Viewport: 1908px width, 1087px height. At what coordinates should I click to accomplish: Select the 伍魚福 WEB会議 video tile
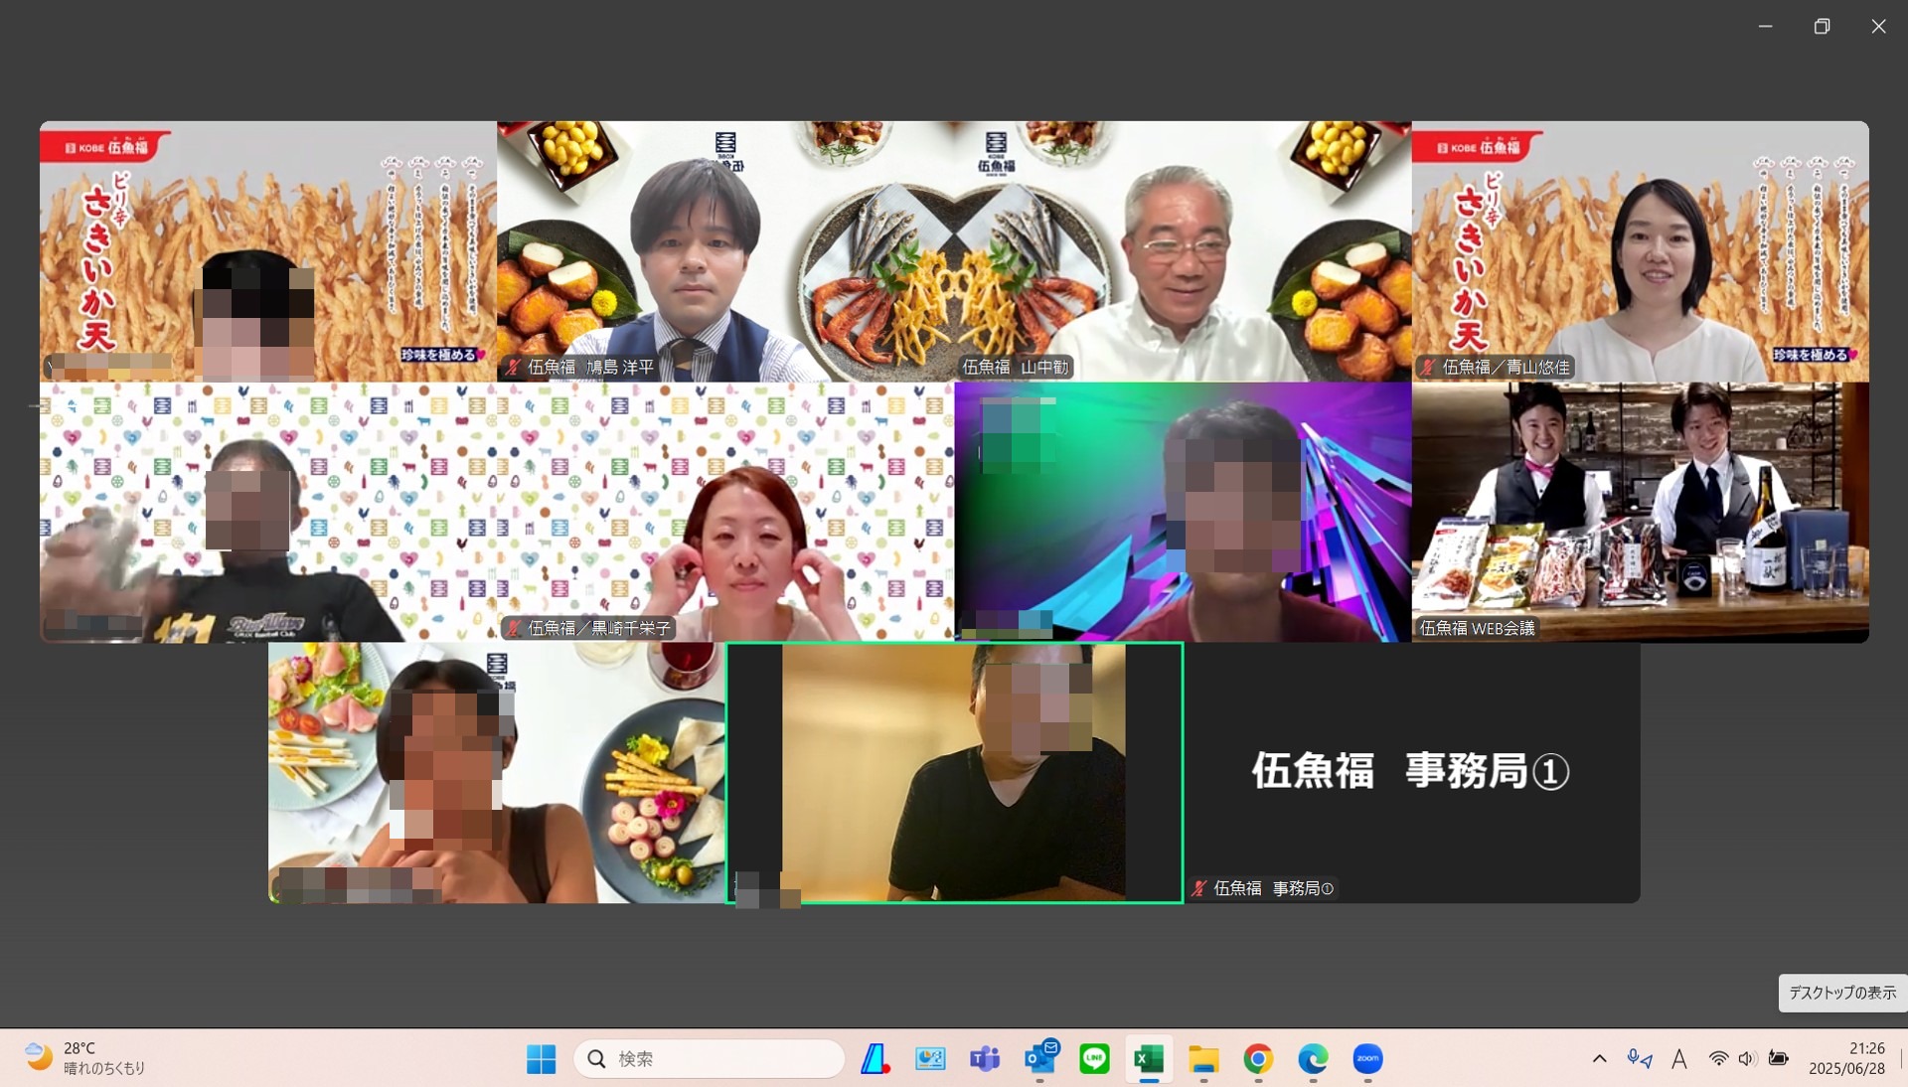tap(1640, 513)
